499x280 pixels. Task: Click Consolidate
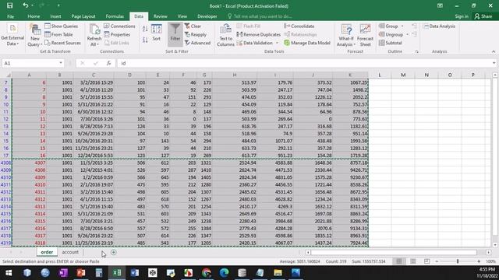[x=299, y=26]
